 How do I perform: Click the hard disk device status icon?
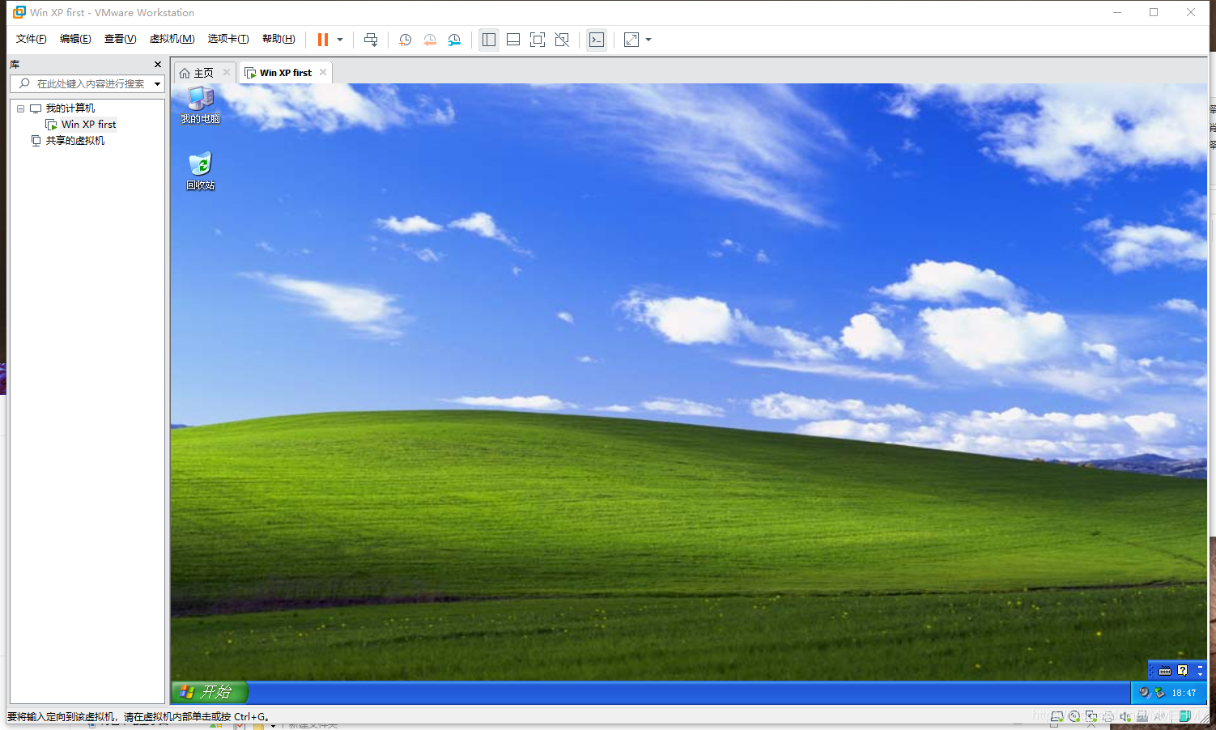tap(1057, 717)
